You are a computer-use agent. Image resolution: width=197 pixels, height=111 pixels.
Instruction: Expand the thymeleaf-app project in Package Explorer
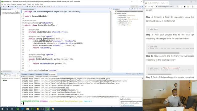pos(2,13)
